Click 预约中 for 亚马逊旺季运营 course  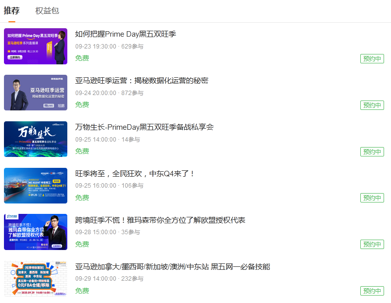[372, 105]
